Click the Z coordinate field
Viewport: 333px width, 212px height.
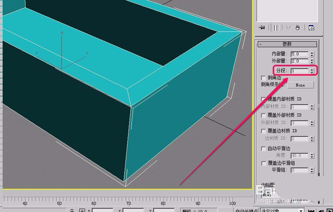click(x=164, y=211)
